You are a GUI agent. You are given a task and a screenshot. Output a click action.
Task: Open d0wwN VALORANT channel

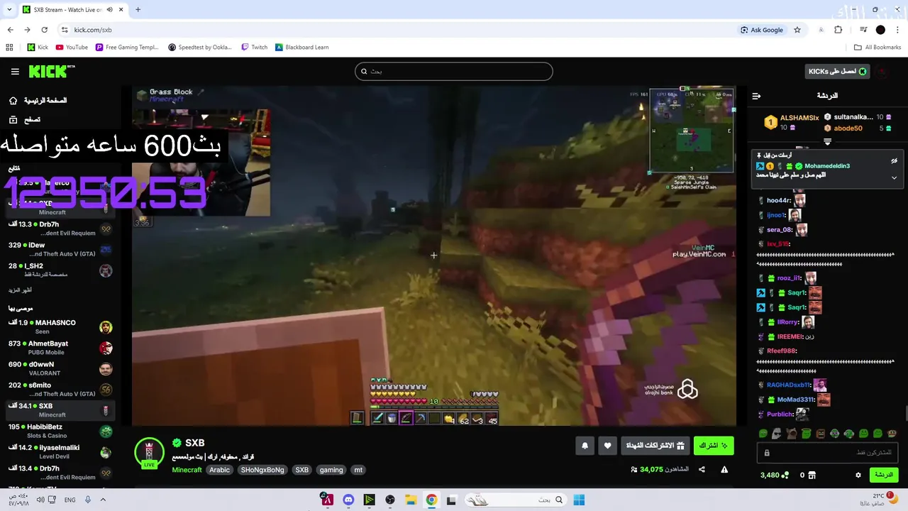click(60, 368)
